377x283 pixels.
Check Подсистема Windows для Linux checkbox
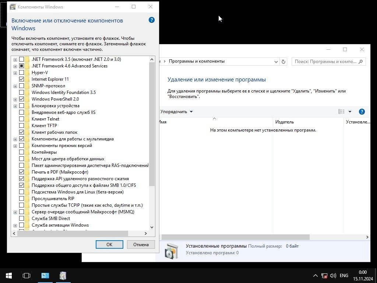[x=21, y=192]
